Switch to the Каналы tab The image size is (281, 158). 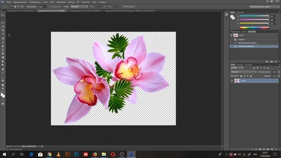click(x=240, y=65)
